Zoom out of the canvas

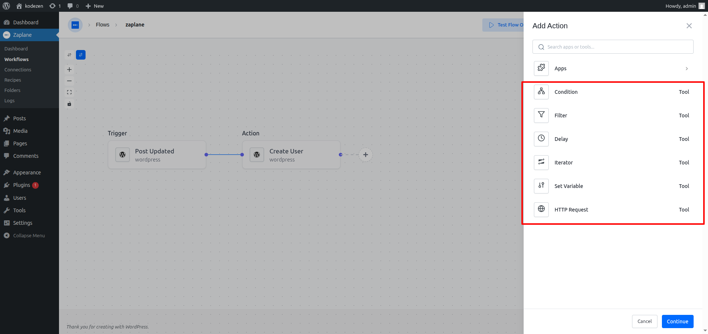(69, 81)
